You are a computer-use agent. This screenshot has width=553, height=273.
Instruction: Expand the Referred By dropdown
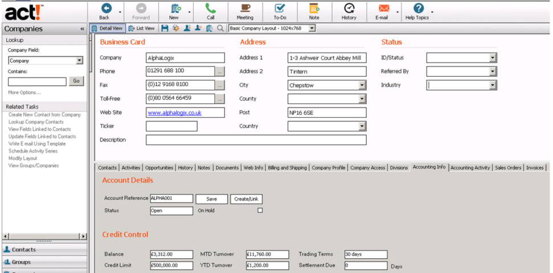493,72
